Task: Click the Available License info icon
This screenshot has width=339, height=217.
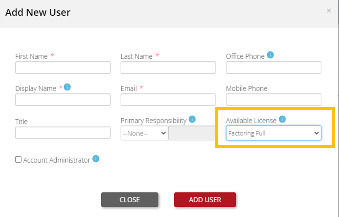Action: point(282,119)
